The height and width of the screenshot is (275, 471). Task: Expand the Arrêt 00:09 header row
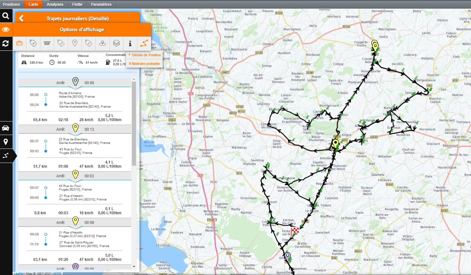pos(75,223)
